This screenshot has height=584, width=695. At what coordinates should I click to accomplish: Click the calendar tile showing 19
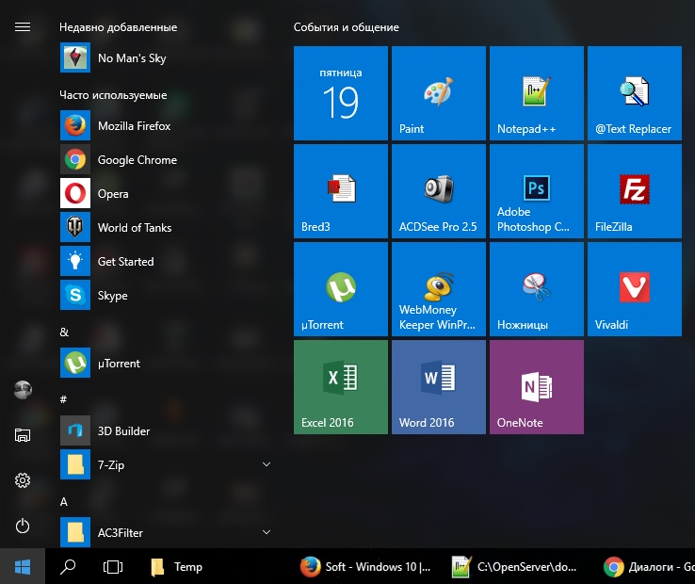pos(340,93)
